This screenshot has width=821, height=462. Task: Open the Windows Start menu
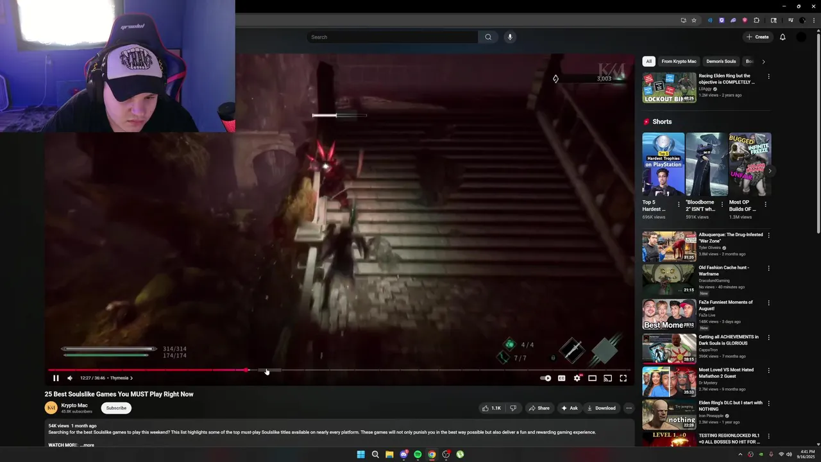[x=360, y=454]
